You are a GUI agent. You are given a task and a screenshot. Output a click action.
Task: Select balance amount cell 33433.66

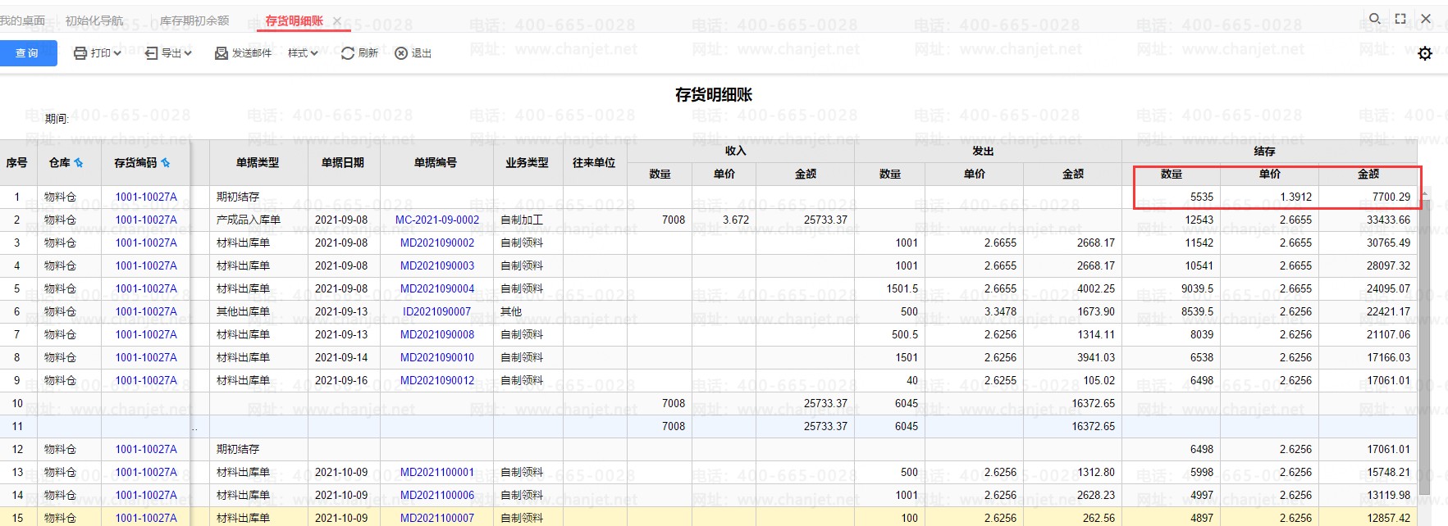pyautogui.click(x=1368, y=220)
